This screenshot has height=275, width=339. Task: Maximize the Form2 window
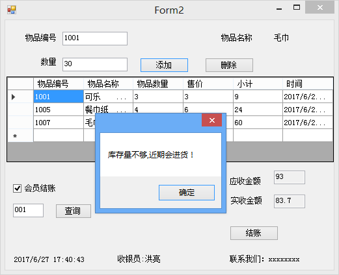(297, 7)
